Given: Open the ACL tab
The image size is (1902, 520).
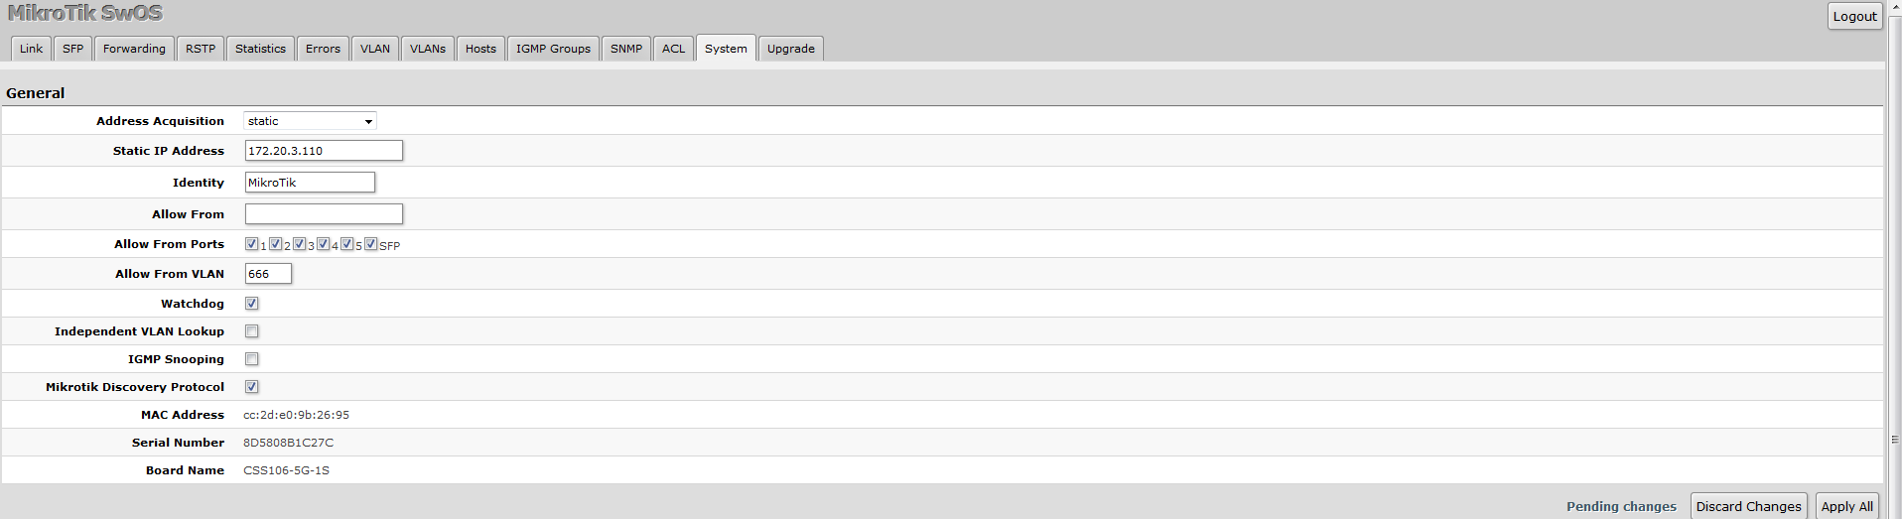Looking at the screenshot, I should pyautogui.click(x=673, y=49).
